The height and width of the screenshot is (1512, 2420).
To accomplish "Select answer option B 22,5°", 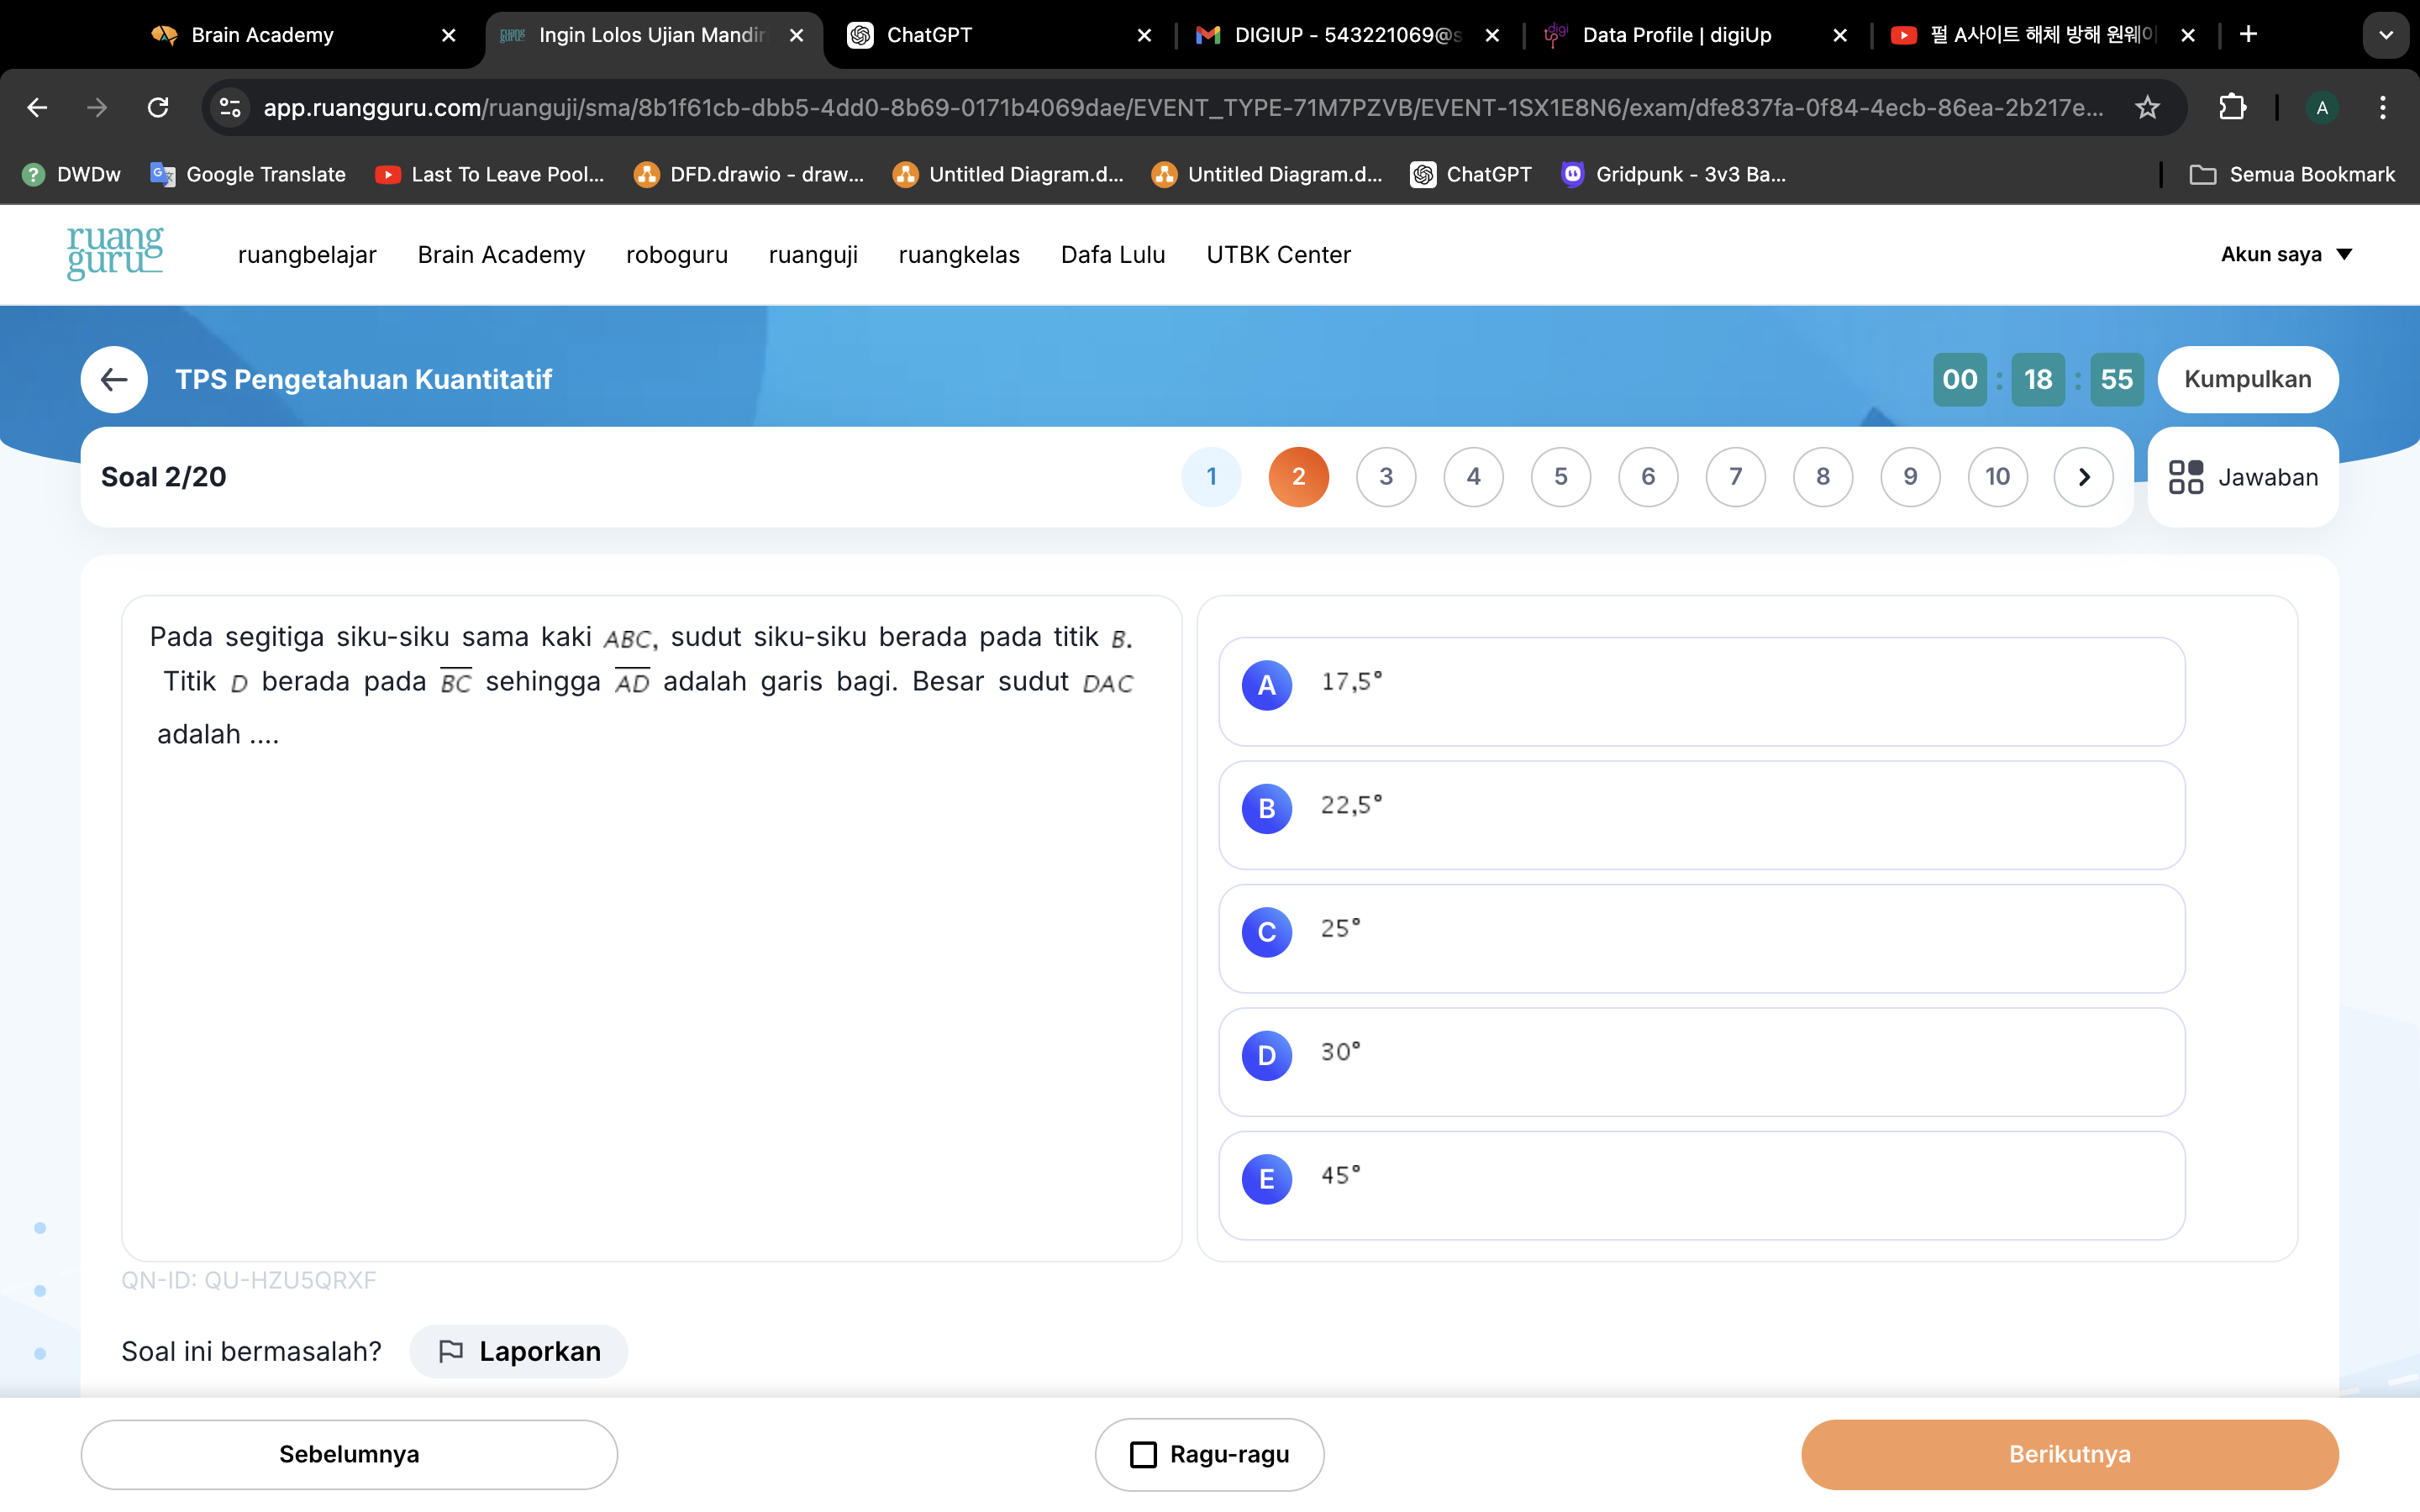I will [1699, 805].
